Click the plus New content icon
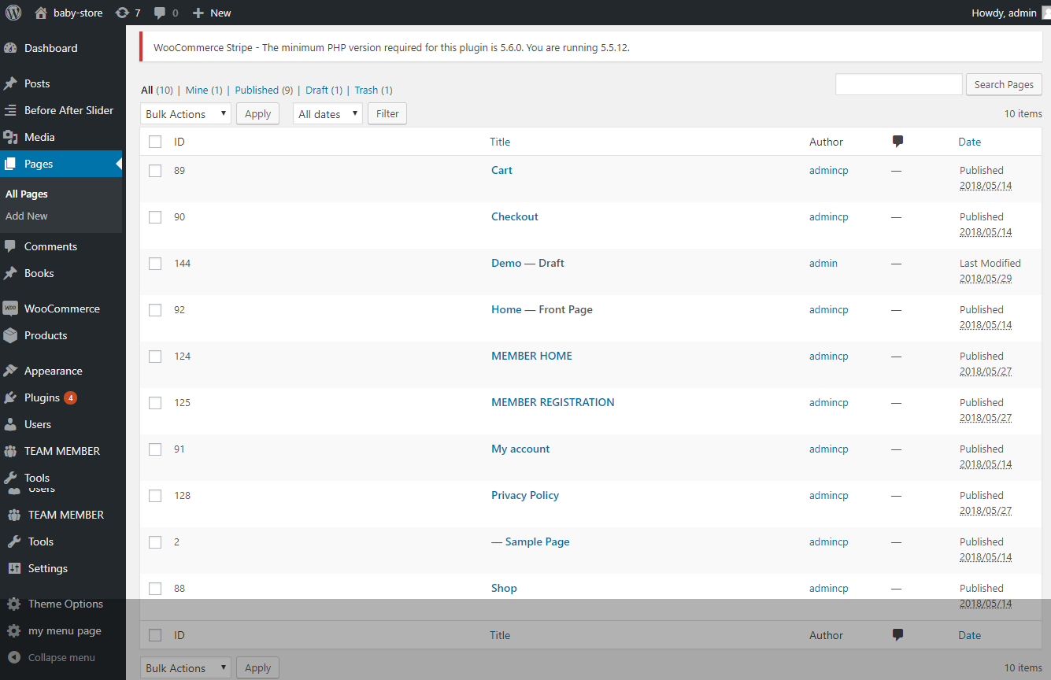 198,13
